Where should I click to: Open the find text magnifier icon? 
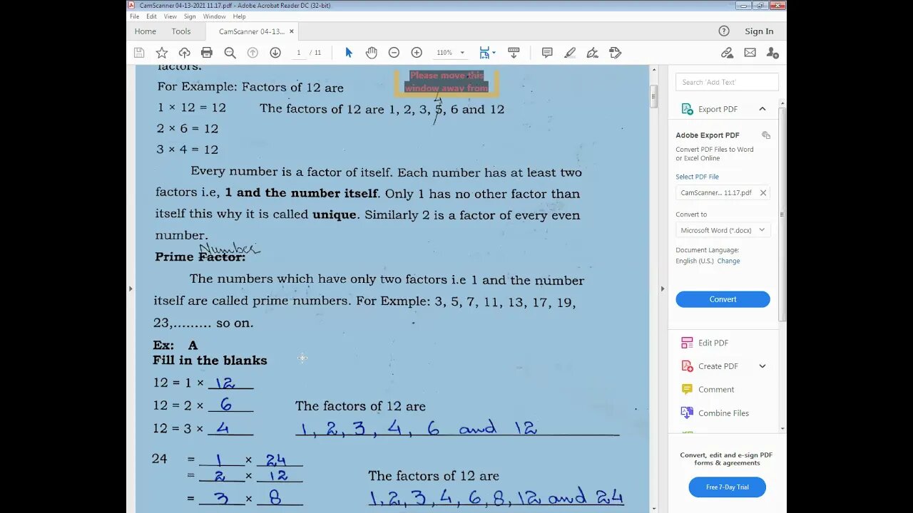coord(230,53)
